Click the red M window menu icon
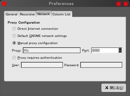 (x=4, y=4)
